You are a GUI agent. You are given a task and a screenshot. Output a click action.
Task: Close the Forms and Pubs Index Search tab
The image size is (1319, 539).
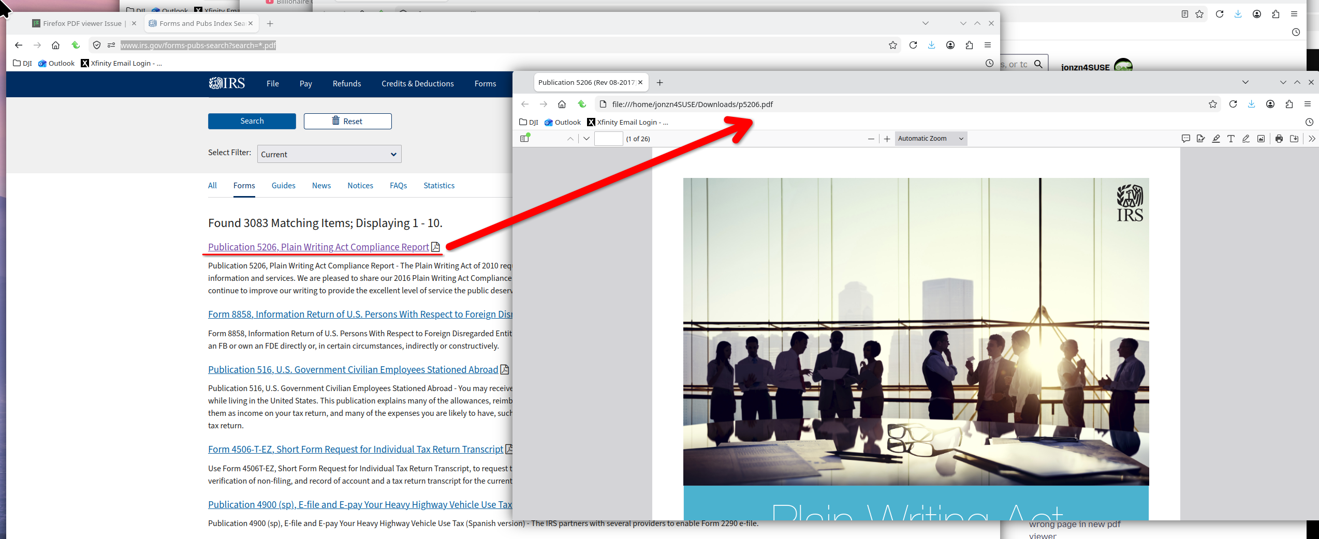pos(251,23)
